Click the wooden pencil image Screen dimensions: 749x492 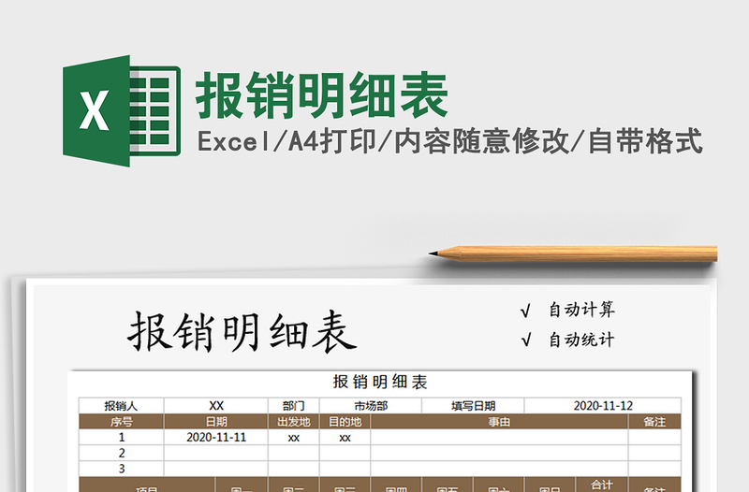point(573,253)
